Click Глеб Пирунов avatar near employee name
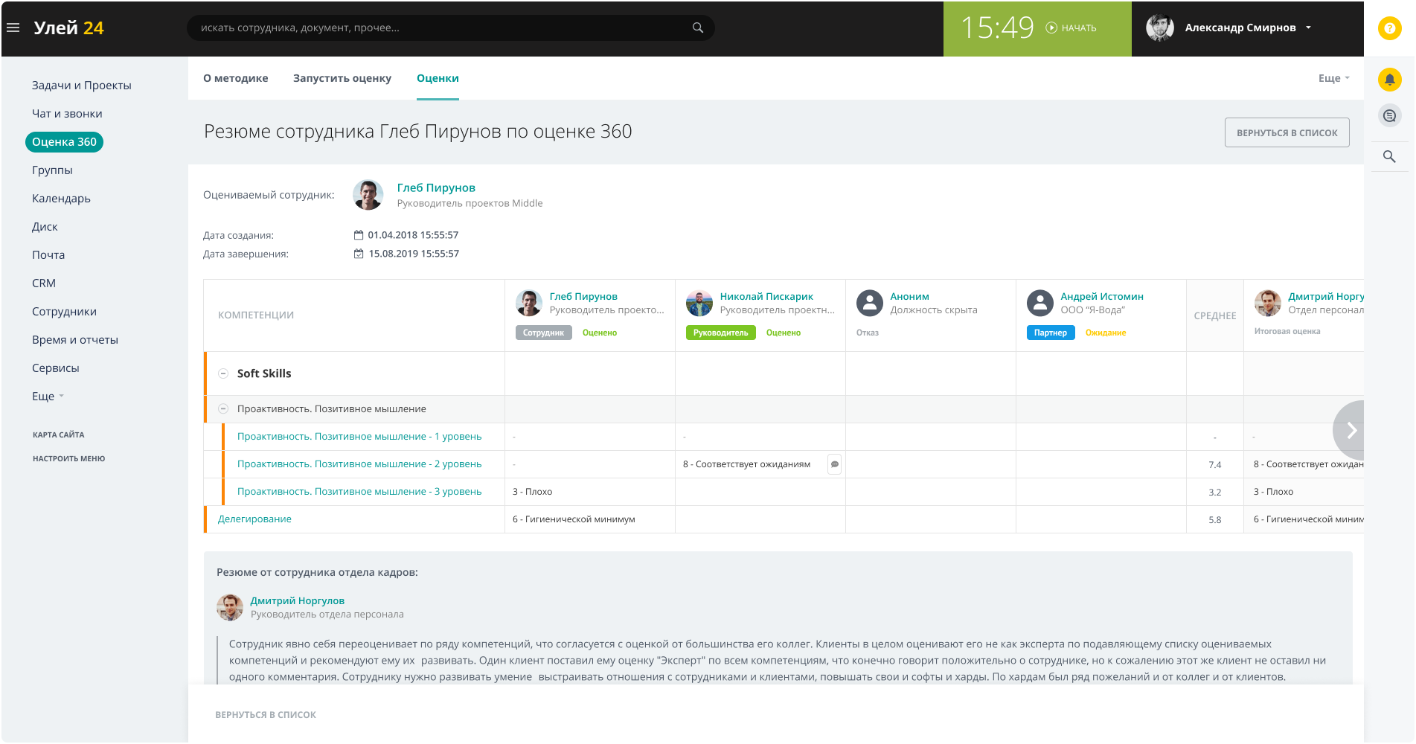The image size is (1416, 744). tap(368, 195)
